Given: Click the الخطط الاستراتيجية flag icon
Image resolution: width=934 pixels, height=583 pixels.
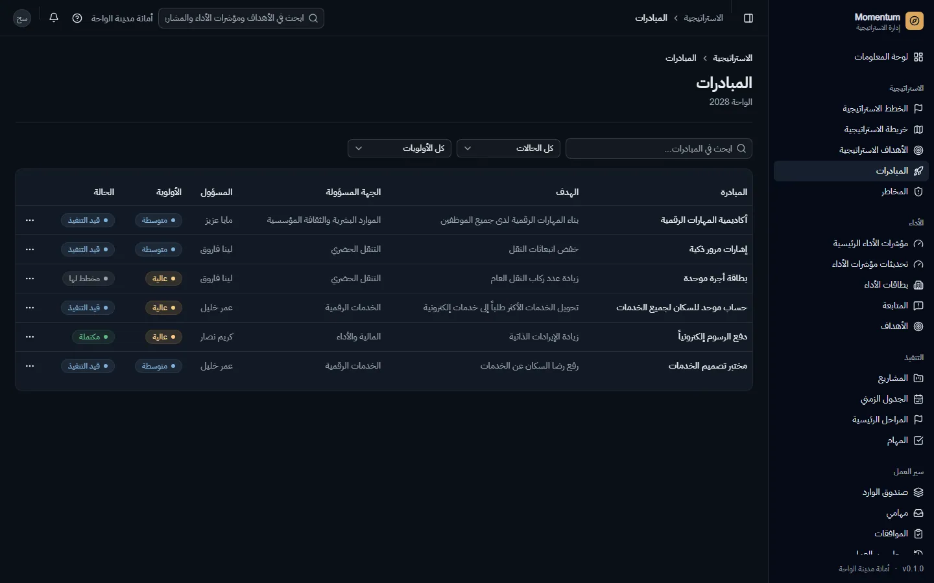Looking at the screenshot, I should [x=918, y=109].
